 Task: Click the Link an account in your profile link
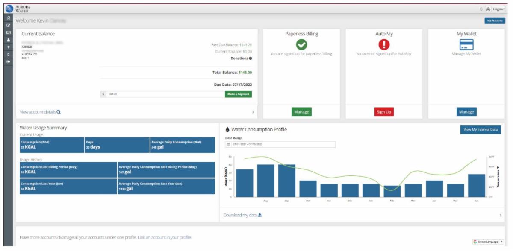165,237
